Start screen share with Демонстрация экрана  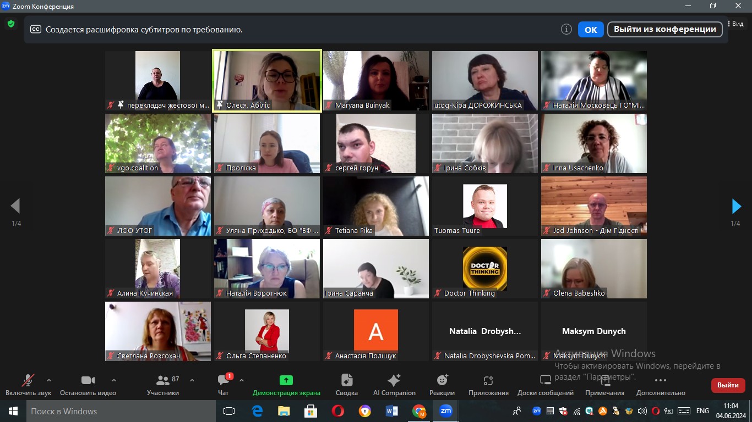[286, 385]
